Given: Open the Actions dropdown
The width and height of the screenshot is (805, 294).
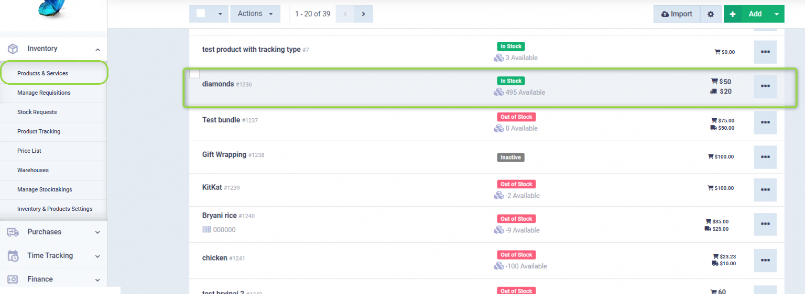Looking at the screenshot, I should point(255,14).
